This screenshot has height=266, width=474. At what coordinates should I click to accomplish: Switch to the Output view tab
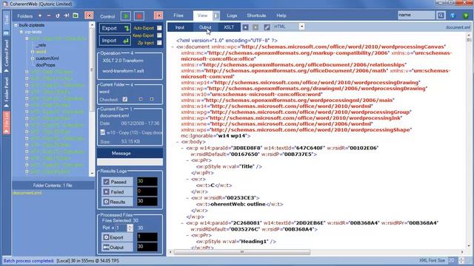click(205, 27)
